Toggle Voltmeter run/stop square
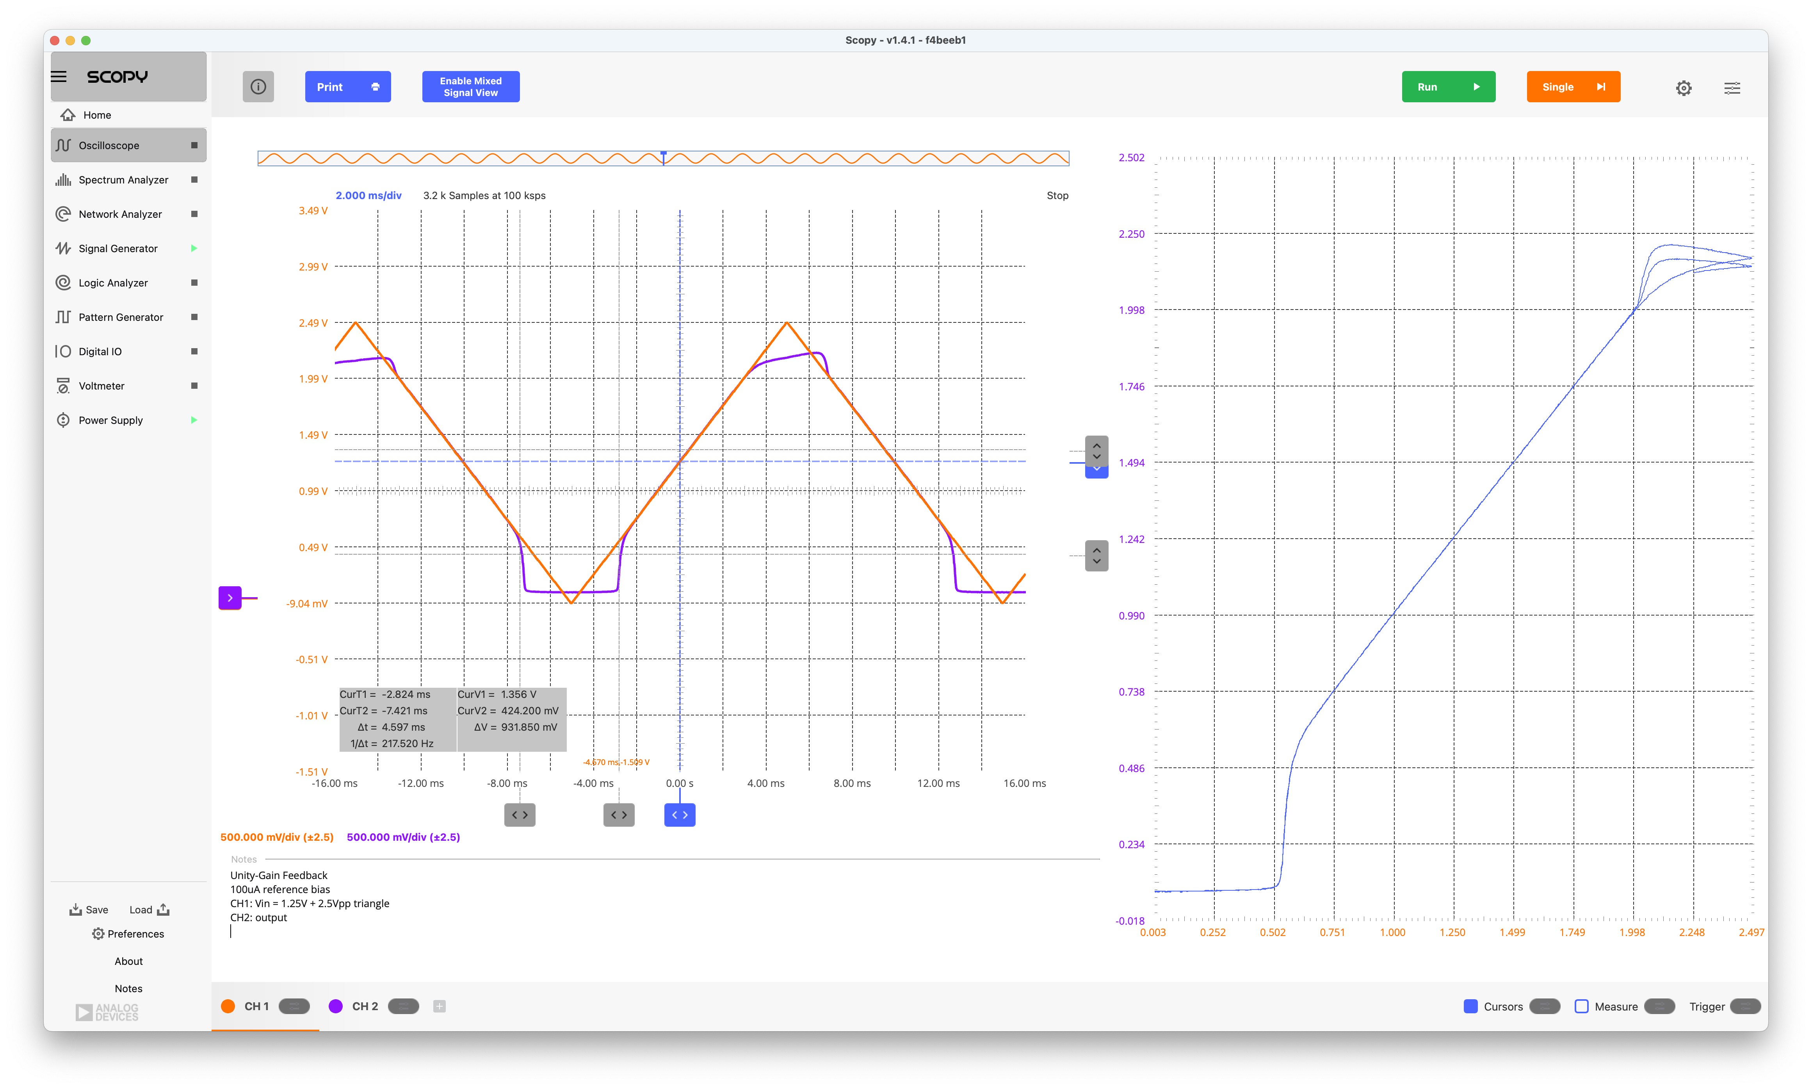 (194, 386)
